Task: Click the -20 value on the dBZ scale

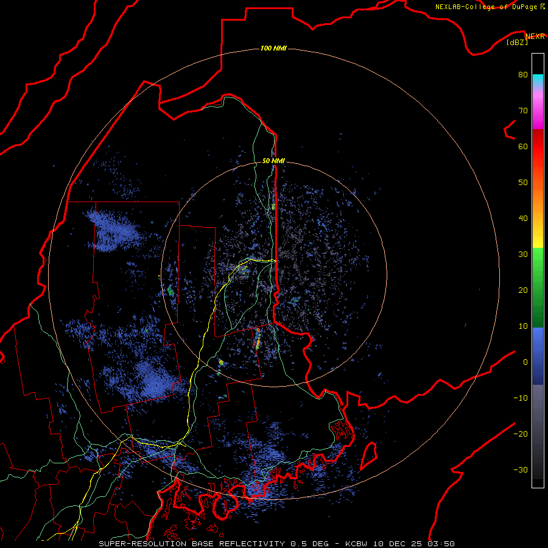Action: [x=521, y=434]
